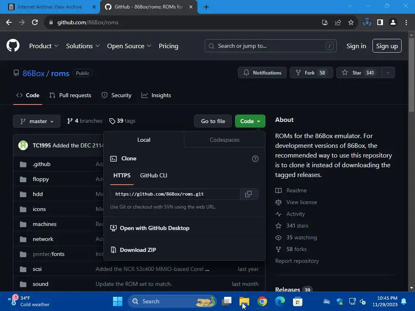Open Task View on taskbar
Image resolution: width=415 pixels, height=311 pixels.
click(x=227, y=301)
